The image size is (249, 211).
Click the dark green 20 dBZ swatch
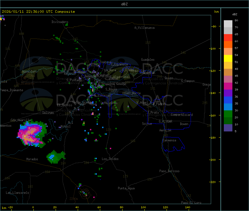click(x=228, y=121)
